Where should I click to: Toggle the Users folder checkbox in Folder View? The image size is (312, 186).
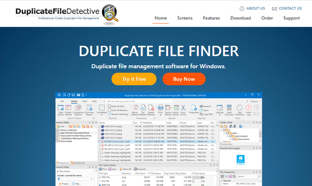[x=227, y=133]
